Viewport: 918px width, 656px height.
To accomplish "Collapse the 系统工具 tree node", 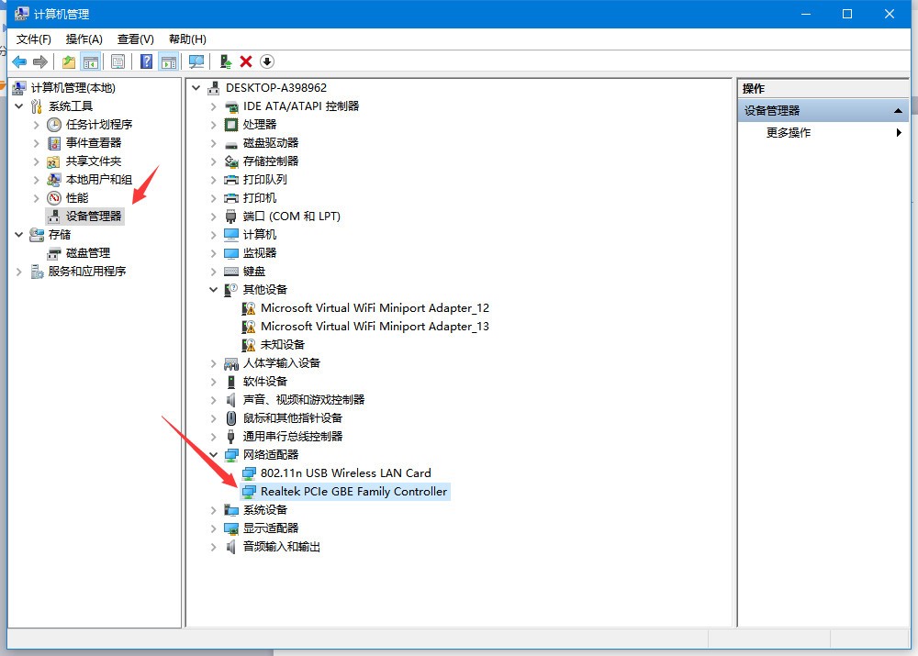I will click(x=18, y=106).
